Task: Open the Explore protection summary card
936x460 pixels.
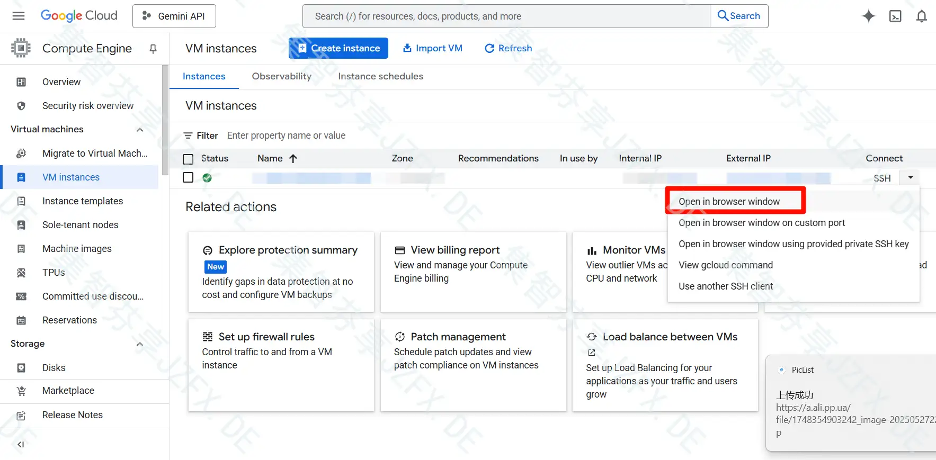Action: click(x=281, y=272)
